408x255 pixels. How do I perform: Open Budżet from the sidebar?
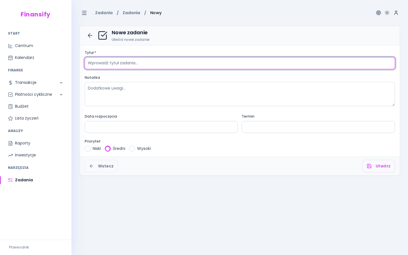tap(22, 106)
